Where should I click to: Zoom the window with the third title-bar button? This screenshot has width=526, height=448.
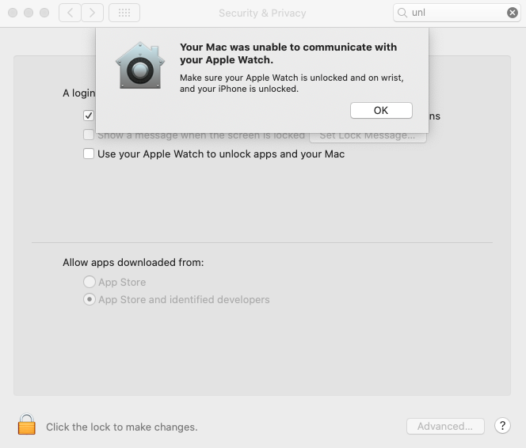44,13
